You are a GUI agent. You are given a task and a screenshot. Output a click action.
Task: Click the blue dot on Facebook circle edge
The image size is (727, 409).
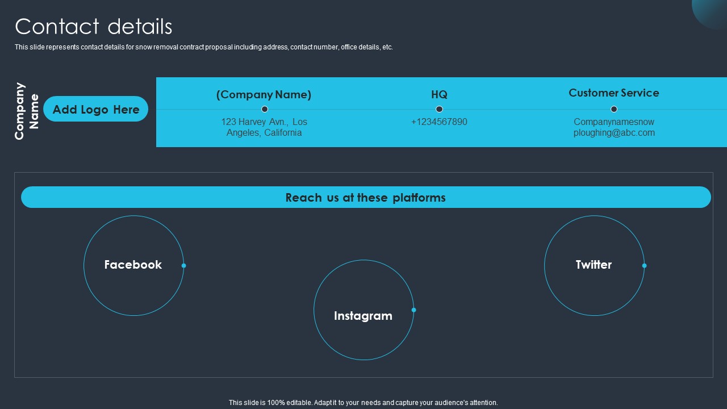[x=183, y=265]
